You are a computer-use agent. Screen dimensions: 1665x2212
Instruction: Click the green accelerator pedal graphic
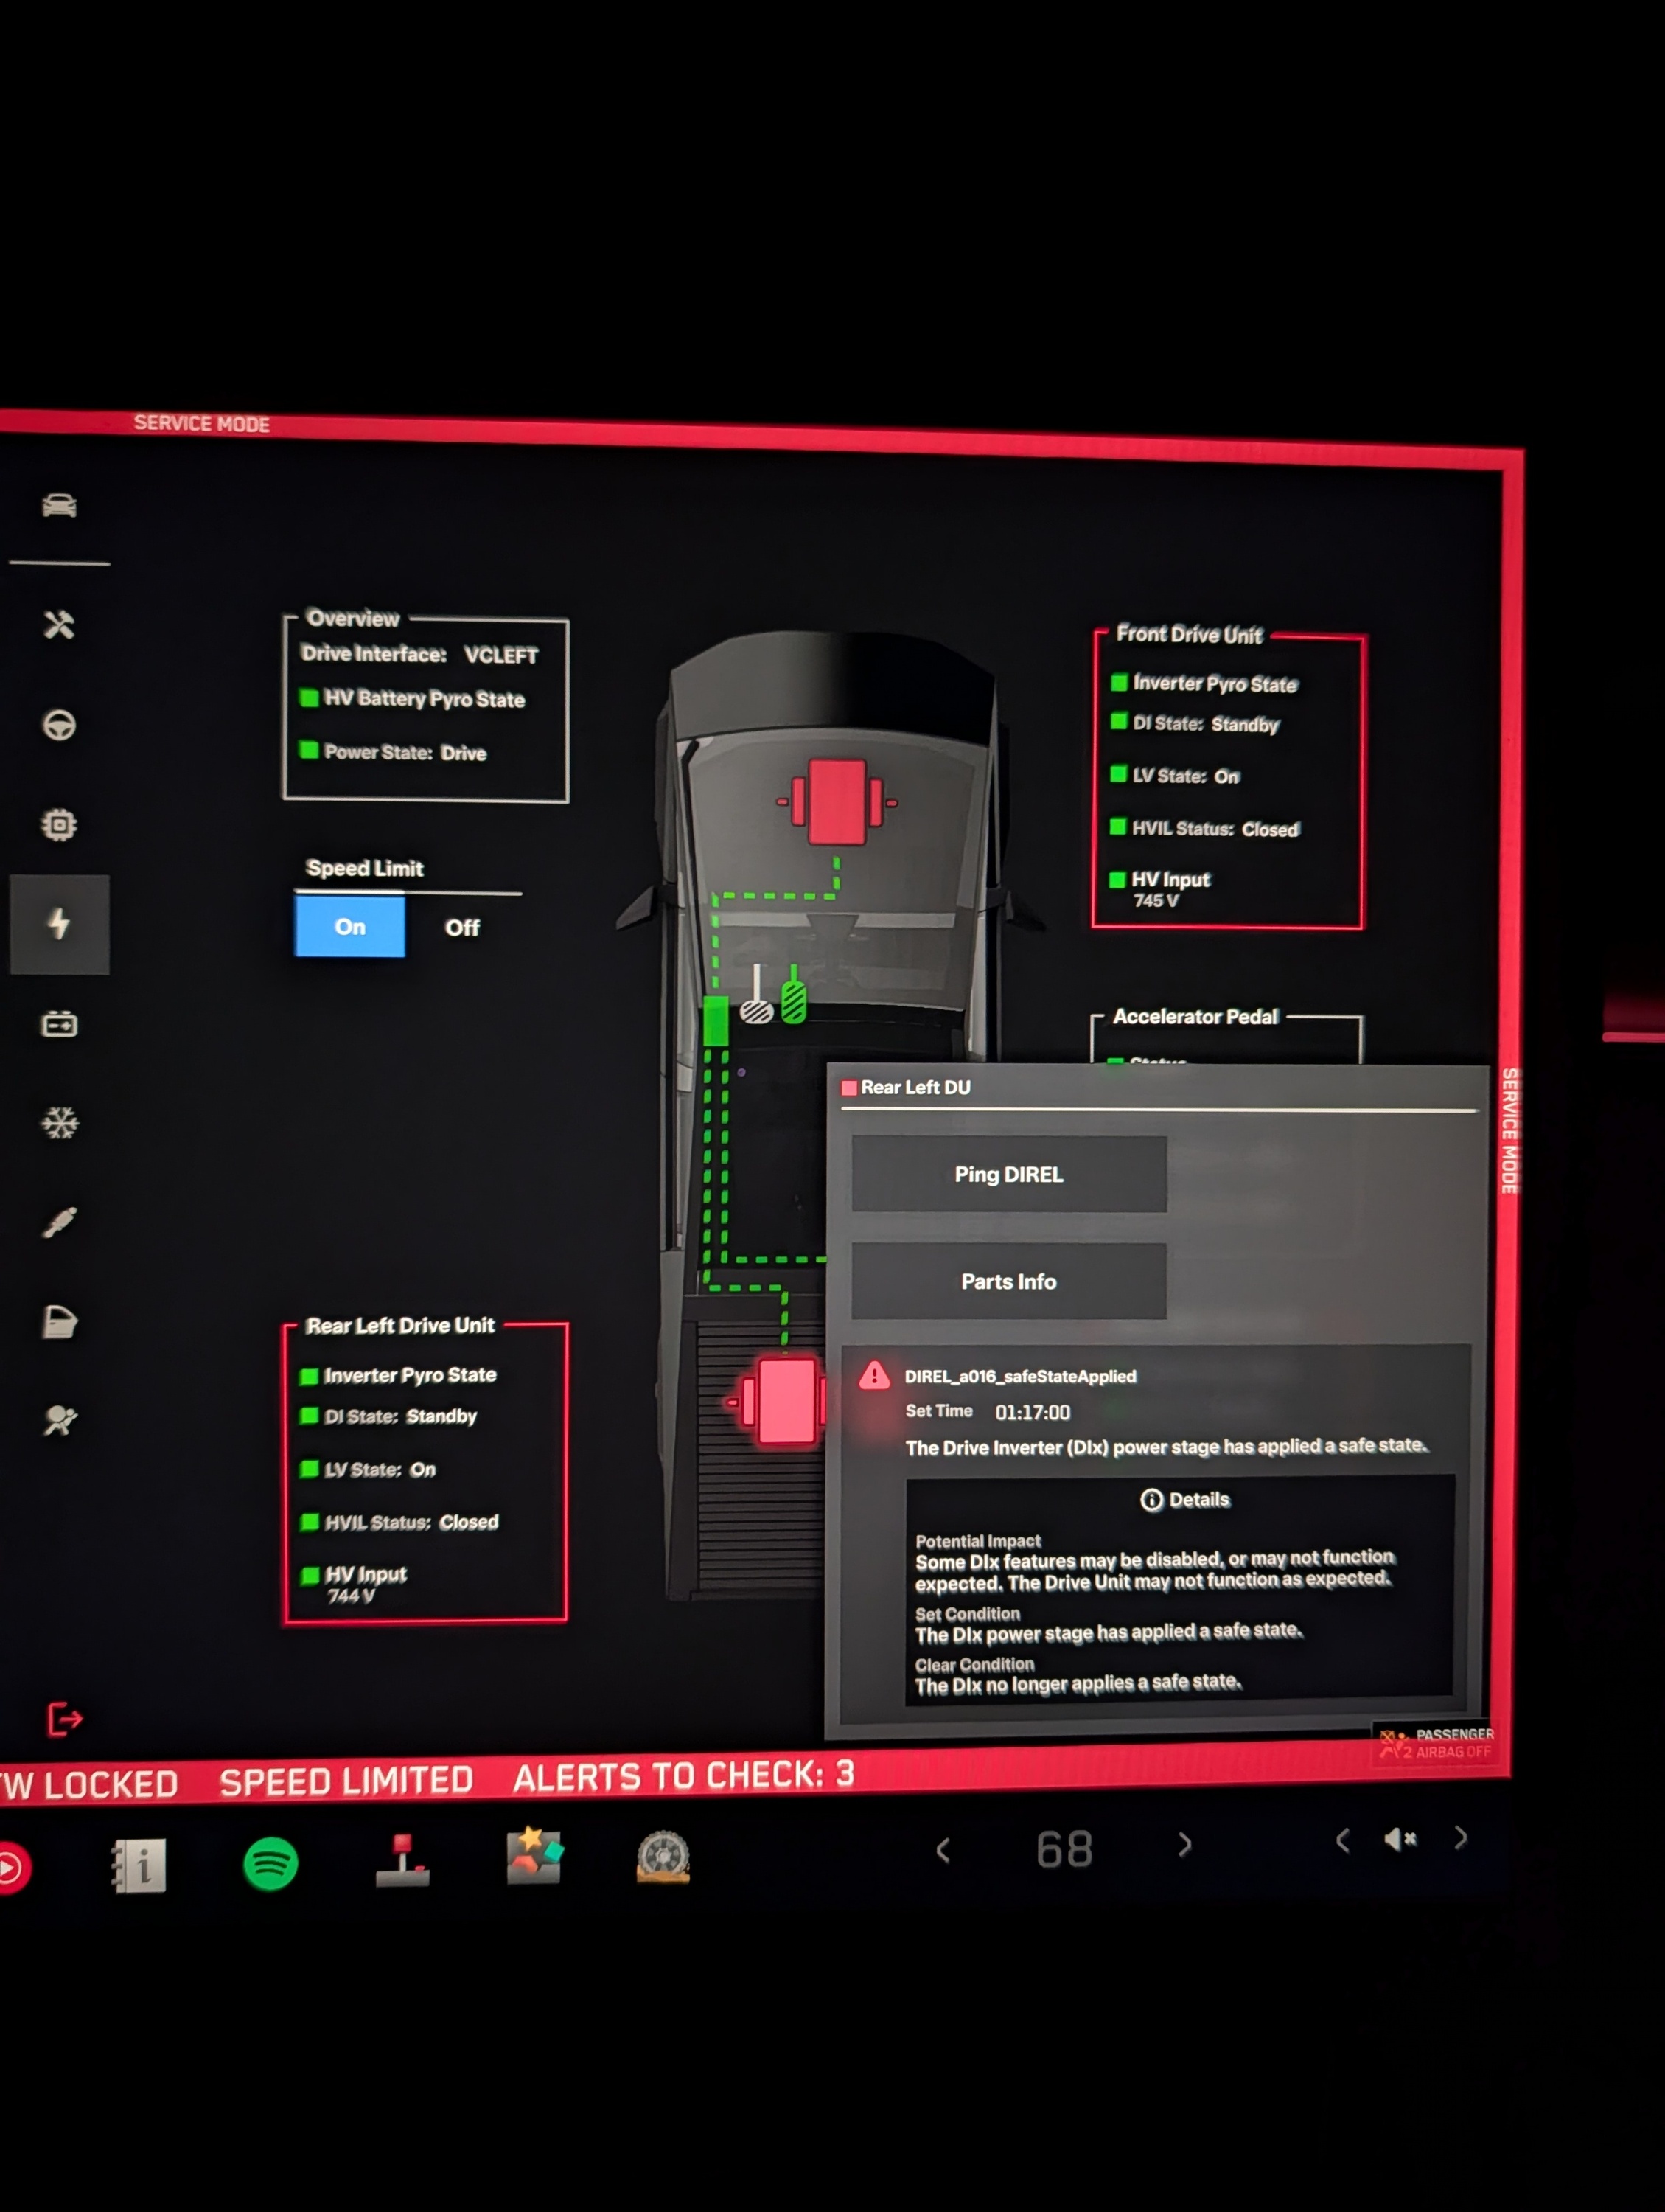tap(794, 994)
